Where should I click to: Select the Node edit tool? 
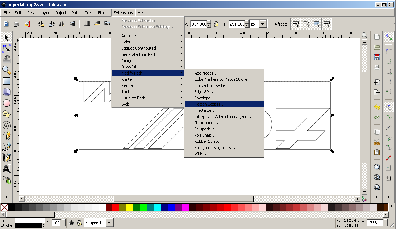coord(6,48)
